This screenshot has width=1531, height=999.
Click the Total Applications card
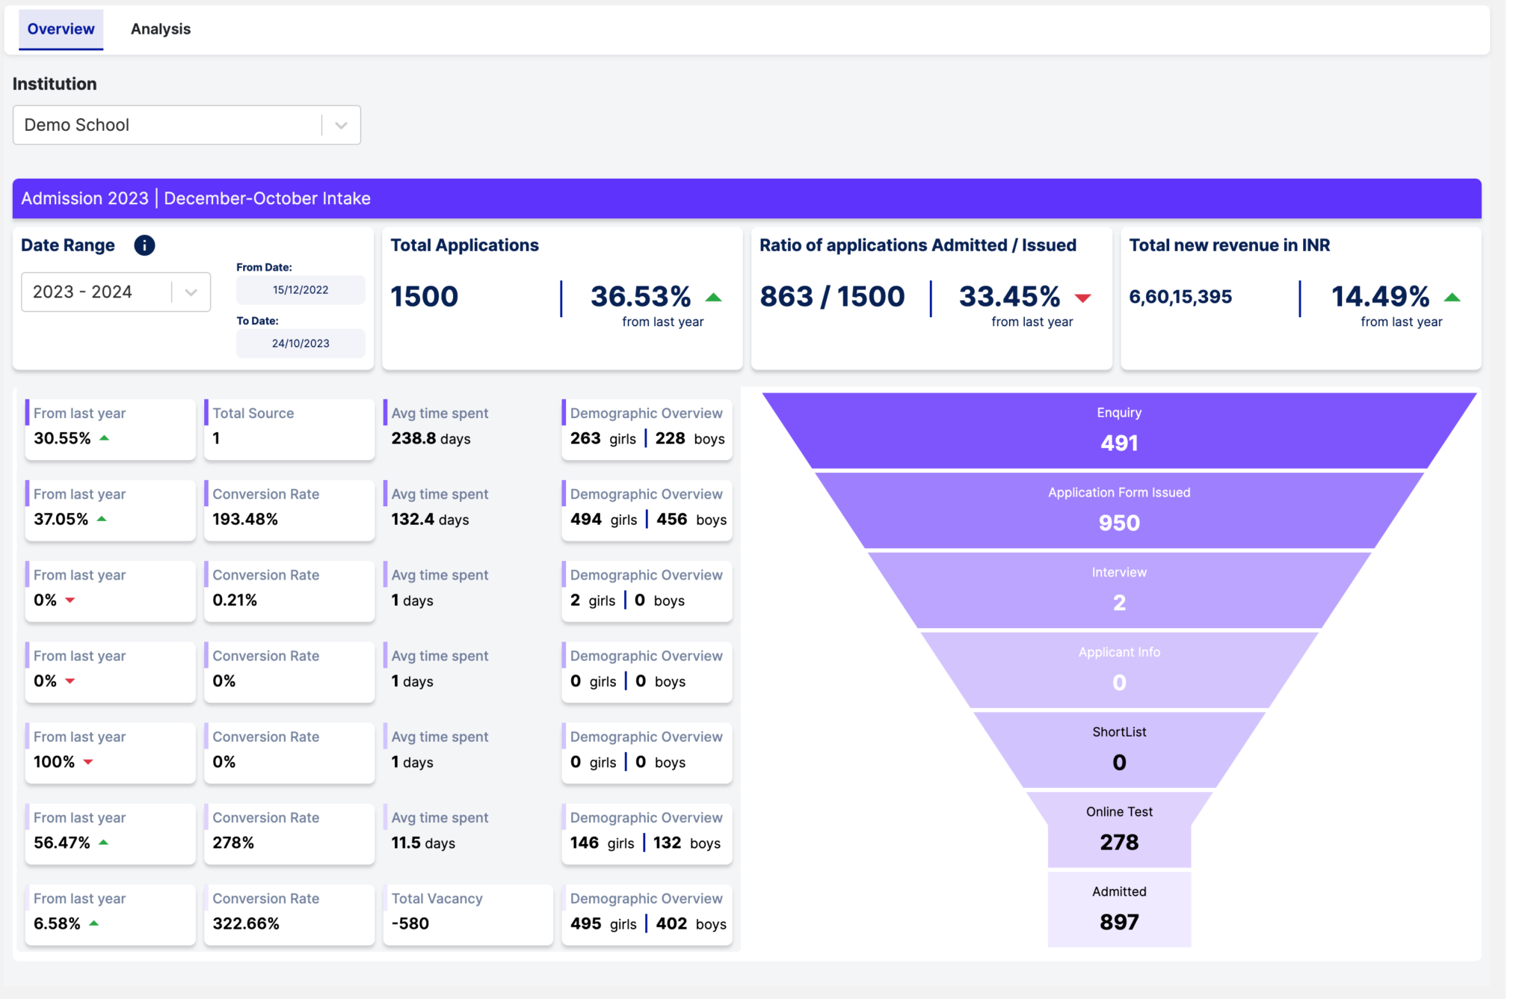click(561, 298)
